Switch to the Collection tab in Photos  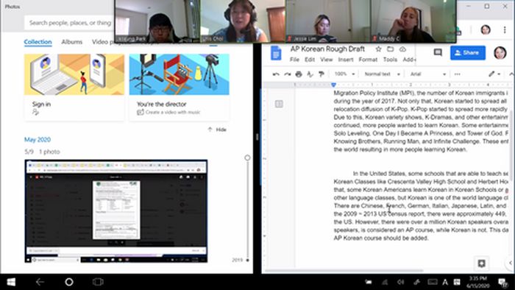coord(38,42)
